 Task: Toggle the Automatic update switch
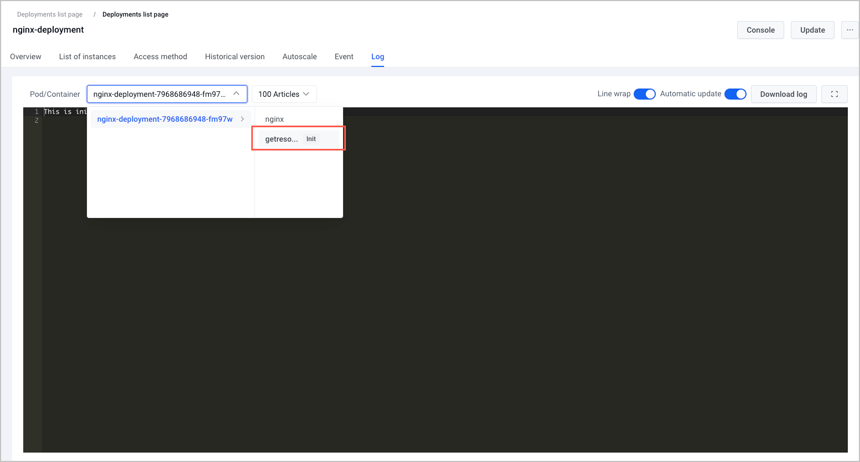[x=735, y=94]
